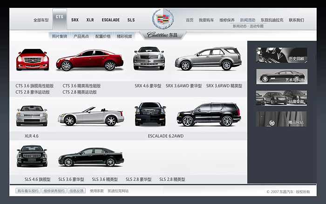Select CTS 3.6 精英高性能版 trim
The width and height of the screenshot is (326, 204).
tap(81, 86)
